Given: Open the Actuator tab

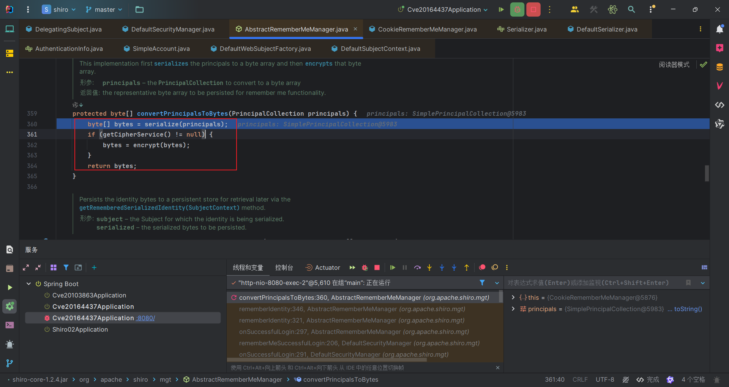Looking at the screenshot, I should 323,267.
